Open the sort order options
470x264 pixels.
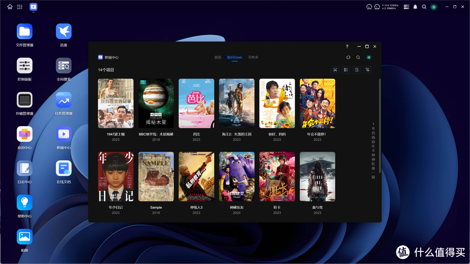coord(357,70)
